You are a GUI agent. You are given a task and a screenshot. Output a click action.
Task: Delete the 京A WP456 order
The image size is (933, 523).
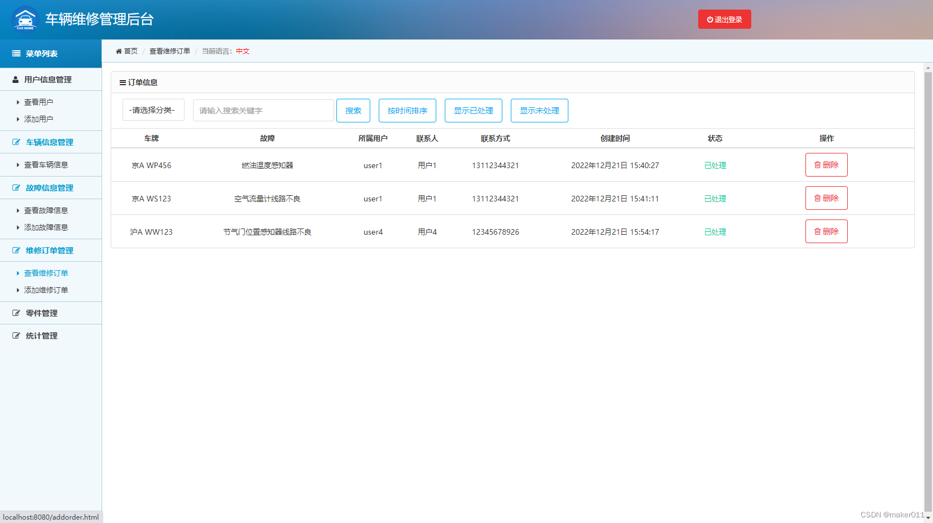826,165
